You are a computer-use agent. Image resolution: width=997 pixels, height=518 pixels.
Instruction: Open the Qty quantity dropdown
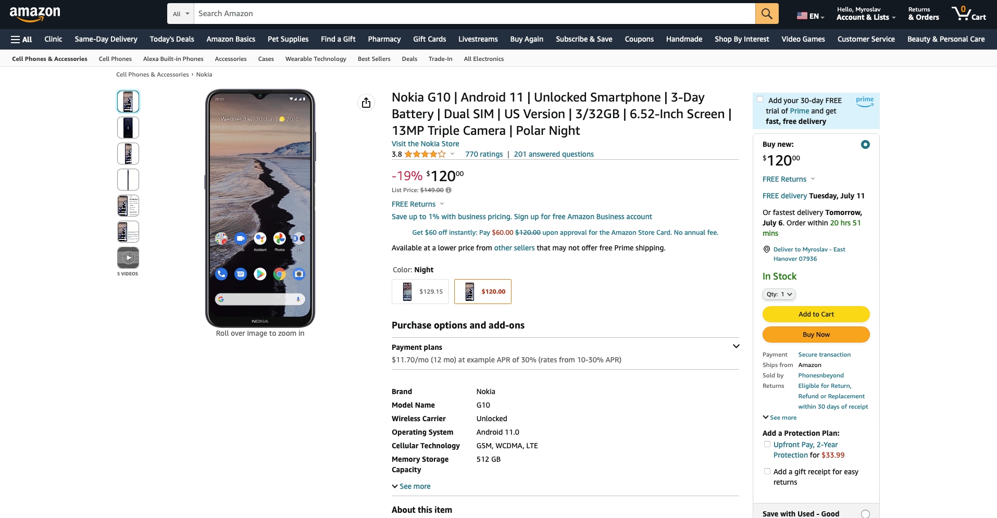coord(779,294)
